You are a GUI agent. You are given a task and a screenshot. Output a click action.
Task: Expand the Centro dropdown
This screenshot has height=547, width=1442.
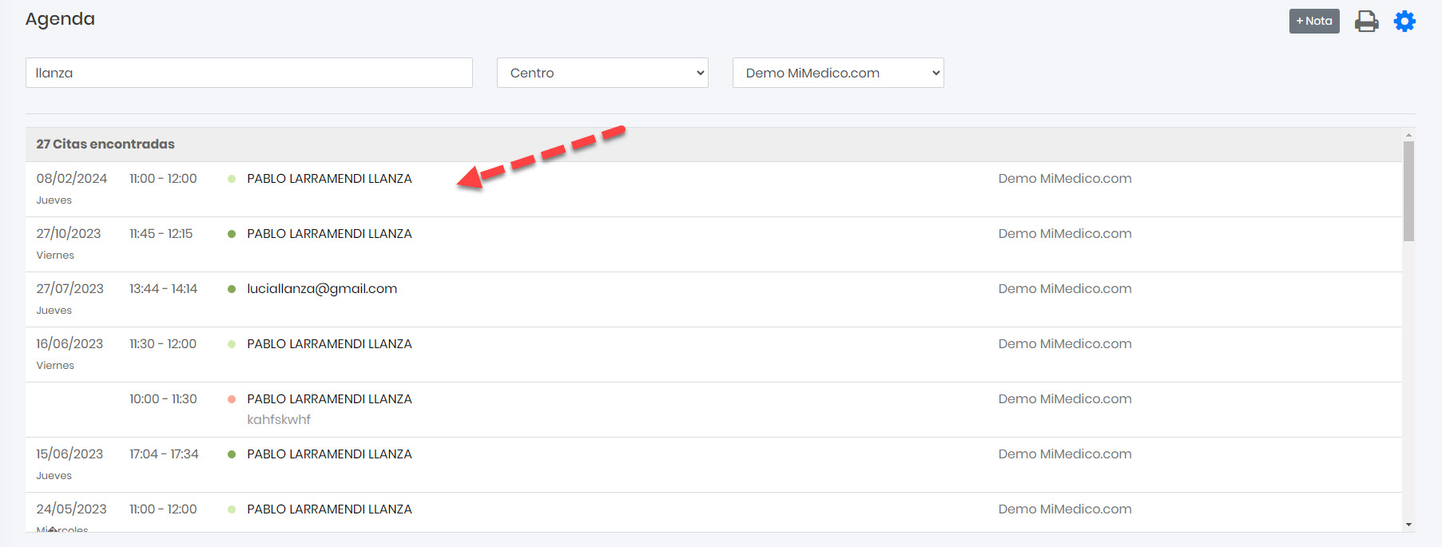(602, 73)
